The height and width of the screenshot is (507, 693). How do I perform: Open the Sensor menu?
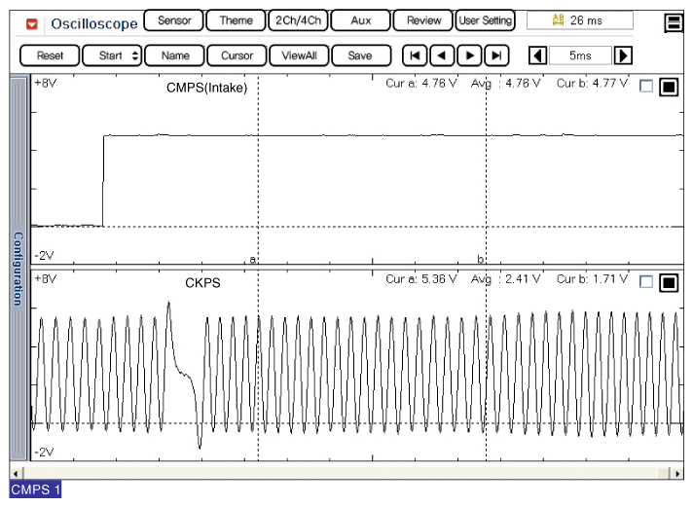(x=173, y=20)
